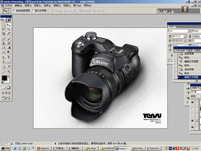201x151 pixels.
Task: Select the Magic Wand tool
Action: pyautogui.click(x=8, y=29)
